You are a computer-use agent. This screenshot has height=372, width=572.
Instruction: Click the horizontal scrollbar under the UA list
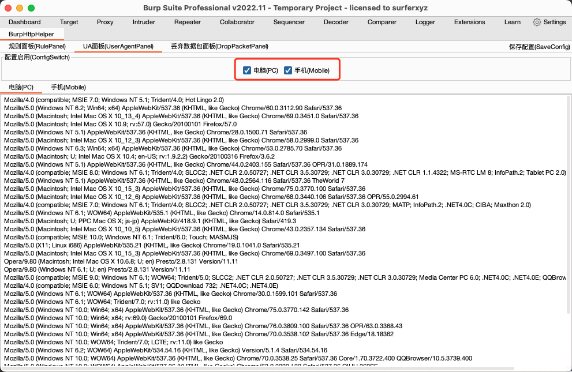pos(259,369)
